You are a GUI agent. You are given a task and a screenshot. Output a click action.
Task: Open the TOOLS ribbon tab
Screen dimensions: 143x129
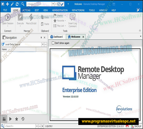point(92,10)
